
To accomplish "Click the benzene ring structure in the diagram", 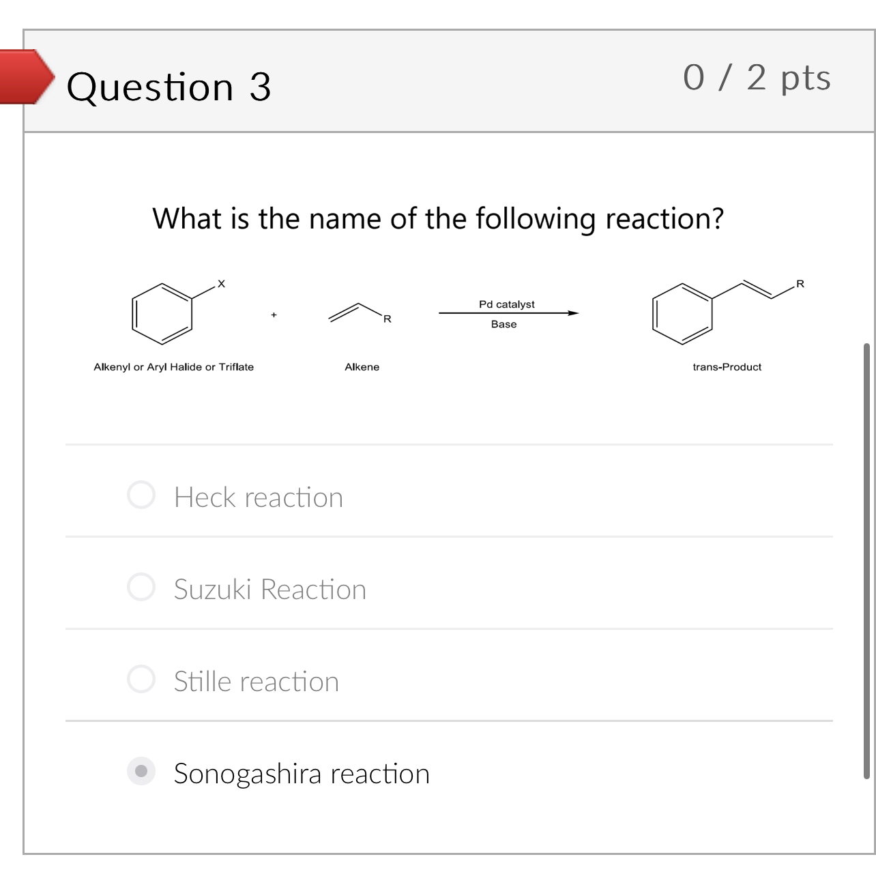I will [x=160, y=314].
